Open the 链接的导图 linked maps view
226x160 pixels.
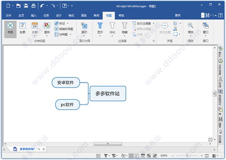64,29
